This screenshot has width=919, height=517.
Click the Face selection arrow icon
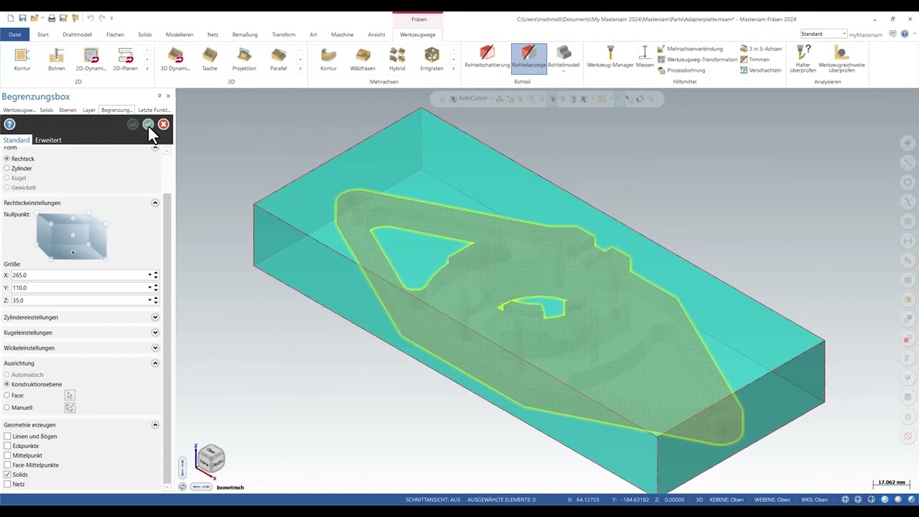coord(70,395)
